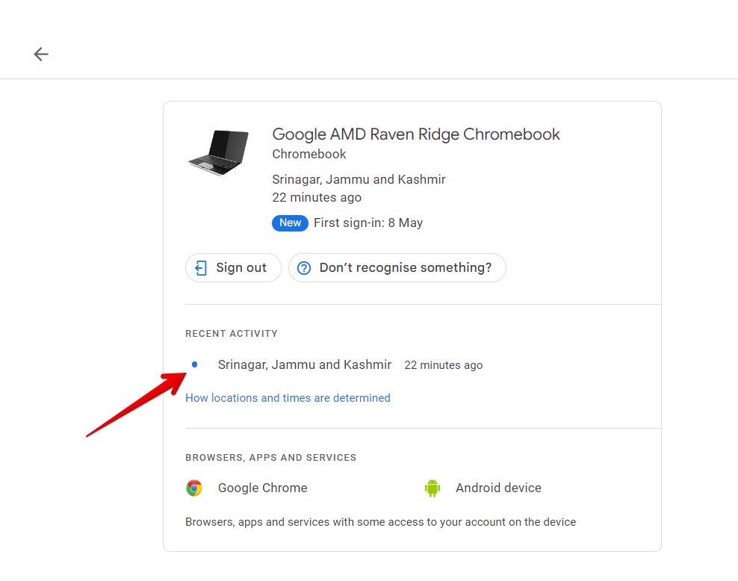738x581 pixels.
Task: Click the question mark help icon
Action: [x=304, y=267]
